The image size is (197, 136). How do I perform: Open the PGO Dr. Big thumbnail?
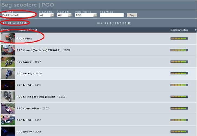[x=8, y=73]
